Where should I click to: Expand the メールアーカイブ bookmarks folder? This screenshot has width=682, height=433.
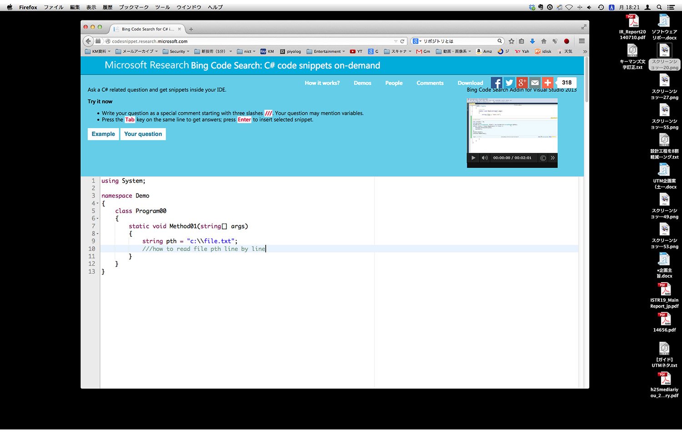136,51
